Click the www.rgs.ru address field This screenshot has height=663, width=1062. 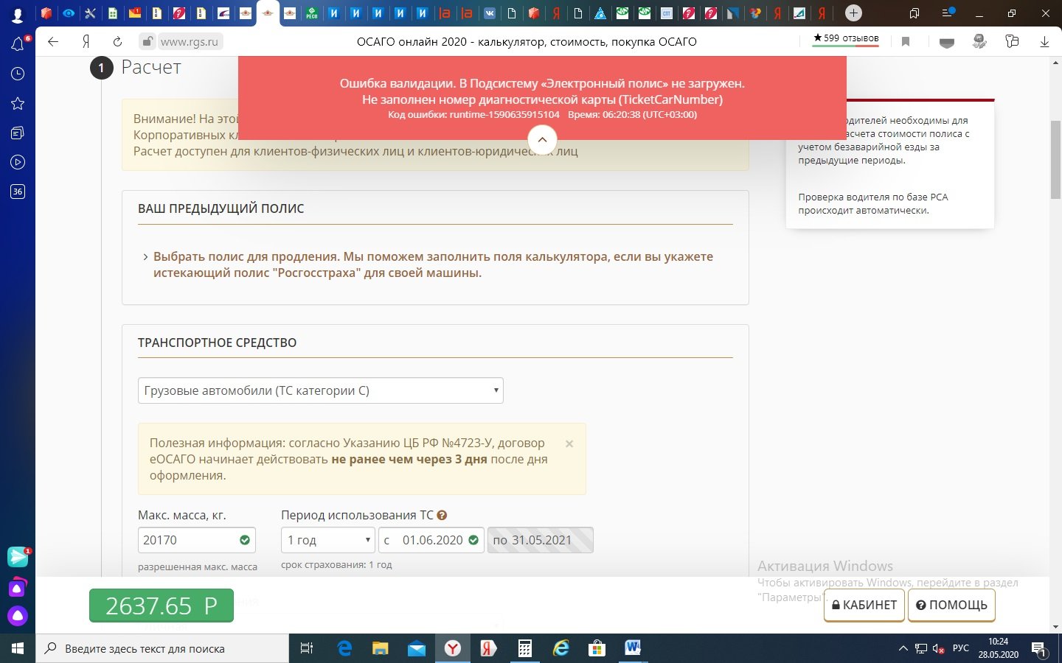[x=190, y=42]
